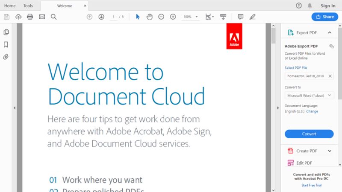This screenshot has width=342, height=192.
Task: Open the Find text search icon
Action: [x=54, y=17]
